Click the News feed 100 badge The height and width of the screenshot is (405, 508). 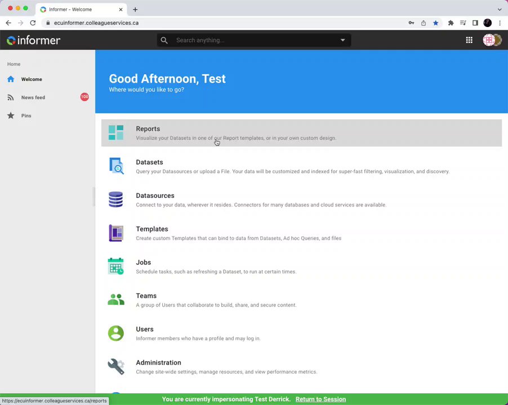point(84,97)
